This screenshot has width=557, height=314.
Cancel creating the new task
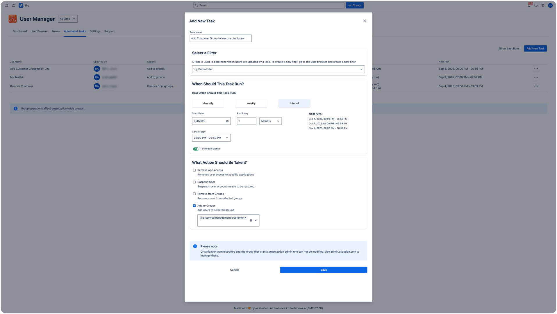[234, 270]
